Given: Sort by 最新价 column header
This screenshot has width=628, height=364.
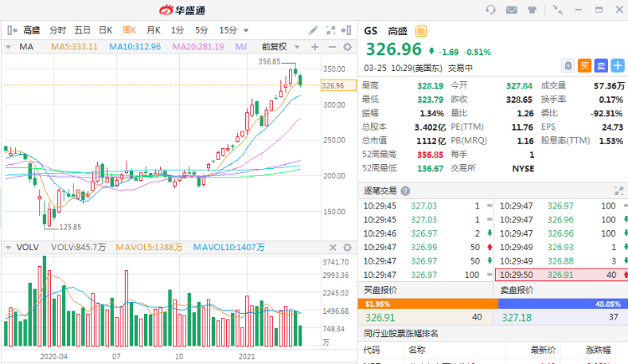Looking at the screenshot, I should coord(543,350).
